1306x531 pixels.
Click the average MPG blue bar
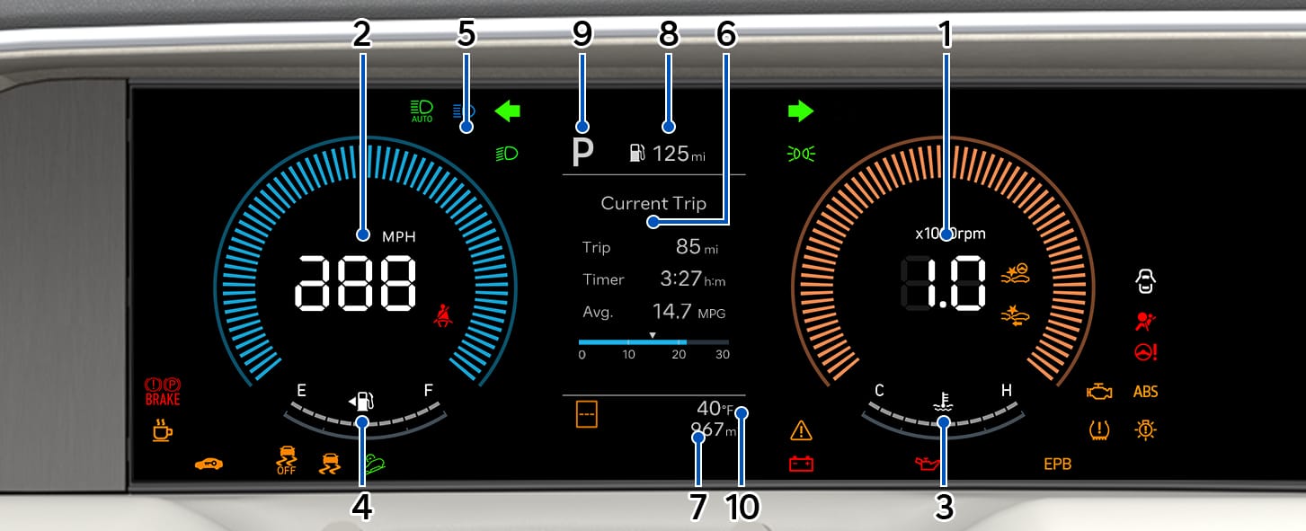pos(633,342)
